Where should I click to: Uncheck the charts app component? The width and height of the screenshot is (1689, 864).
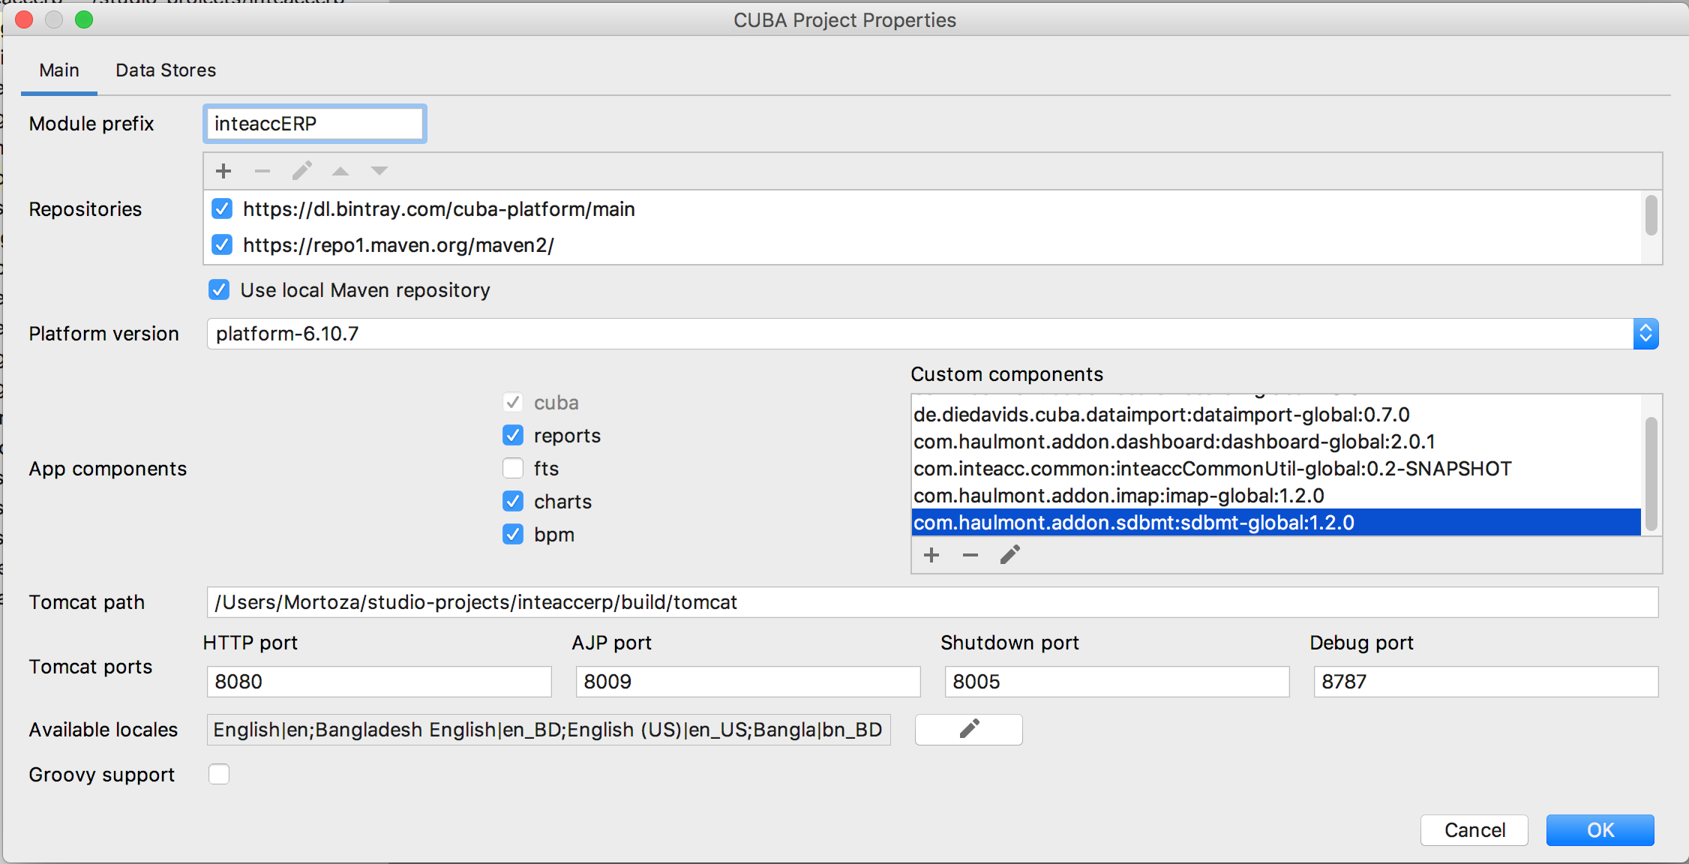pos(513,501)
